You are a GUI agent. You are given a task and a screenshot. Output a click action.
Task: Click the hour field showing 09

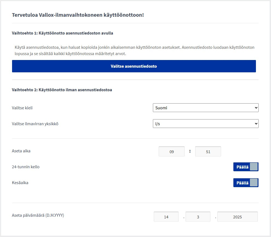(172, 152)
